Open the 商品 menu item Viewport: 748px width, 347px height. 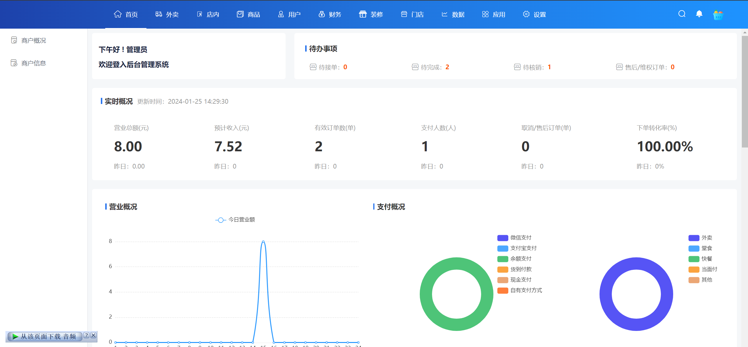pyautogui.click(x=248, y=14)
